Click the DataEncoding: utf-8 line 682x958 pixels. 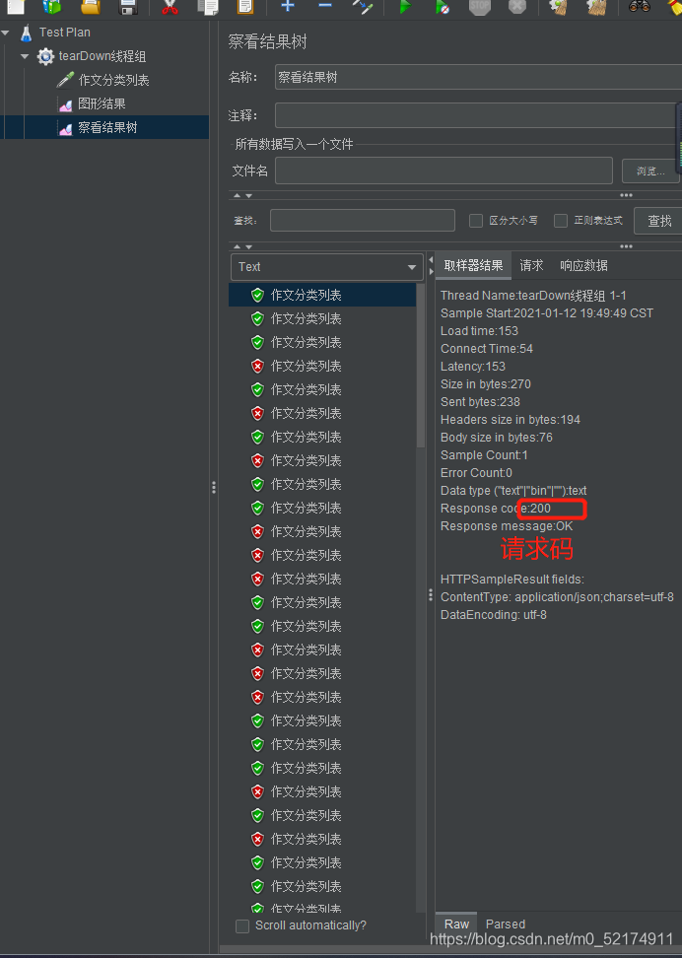(493, 615)
